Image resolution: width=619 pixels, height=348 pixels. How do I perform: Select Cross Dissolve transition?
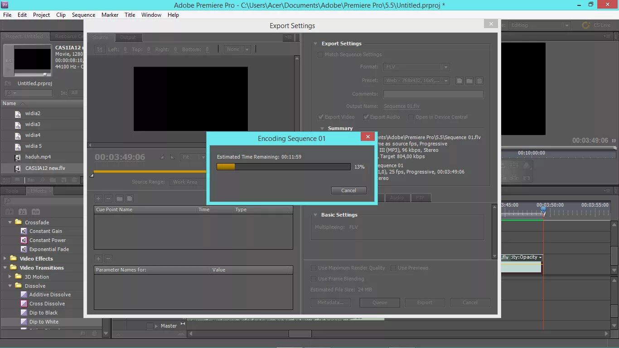[x=47, y=304]
